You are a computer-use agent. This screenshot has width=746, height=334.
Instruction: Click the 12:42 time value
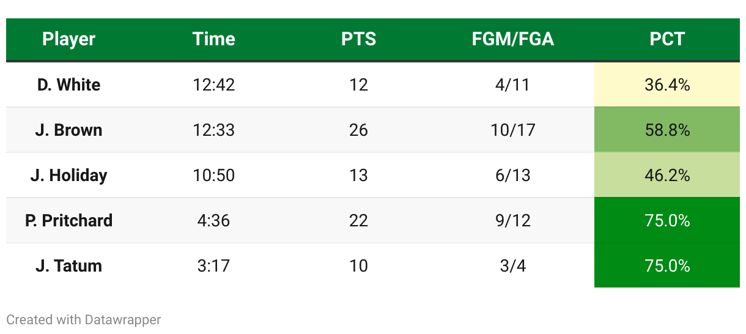213,84
